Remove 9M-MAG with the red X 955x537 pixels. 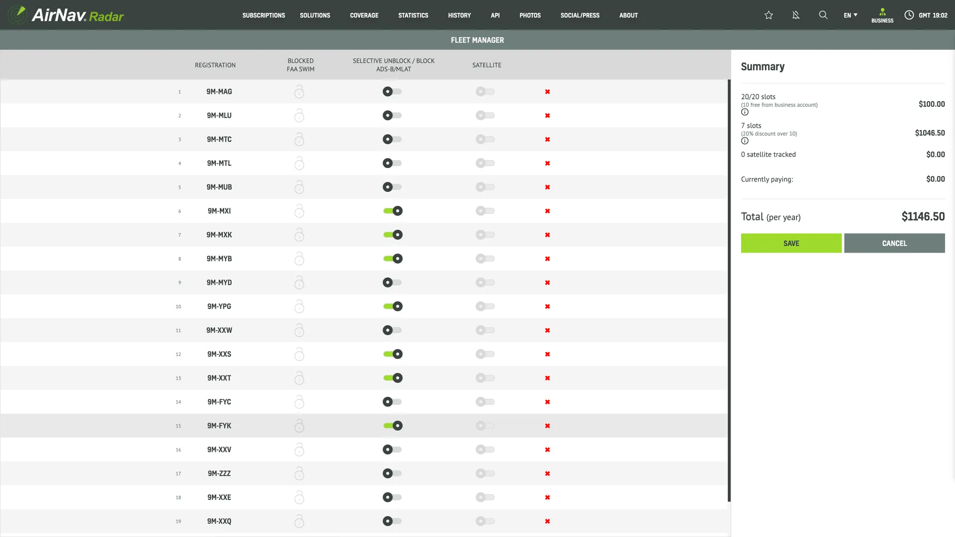547,91
